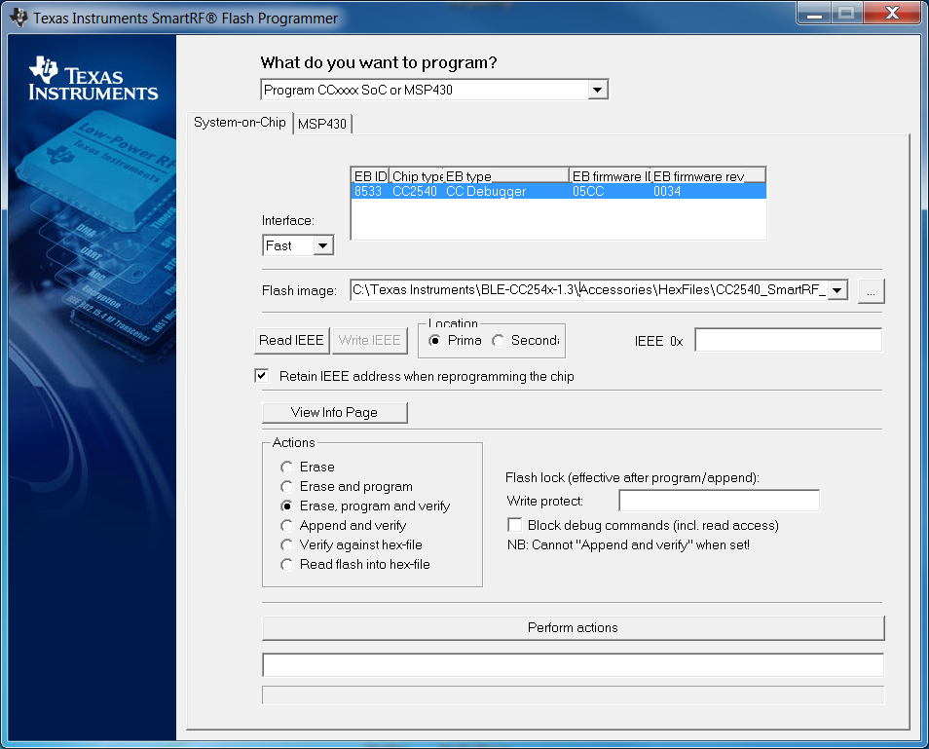Select the Erase action

pyautogui.click(x=287, y=468)
